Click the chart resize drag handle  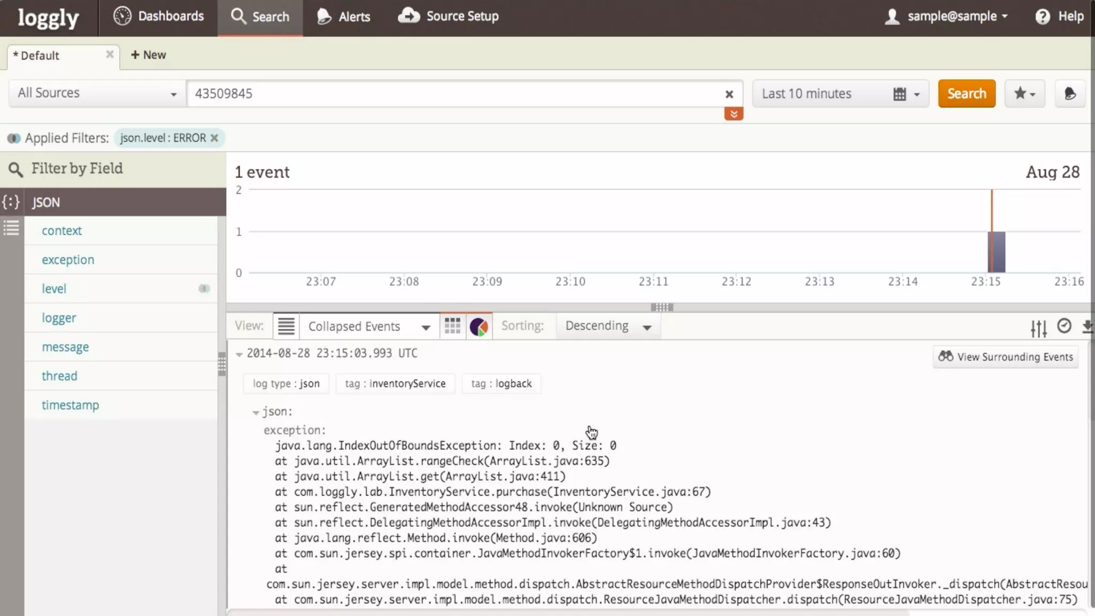pos(661,307)
